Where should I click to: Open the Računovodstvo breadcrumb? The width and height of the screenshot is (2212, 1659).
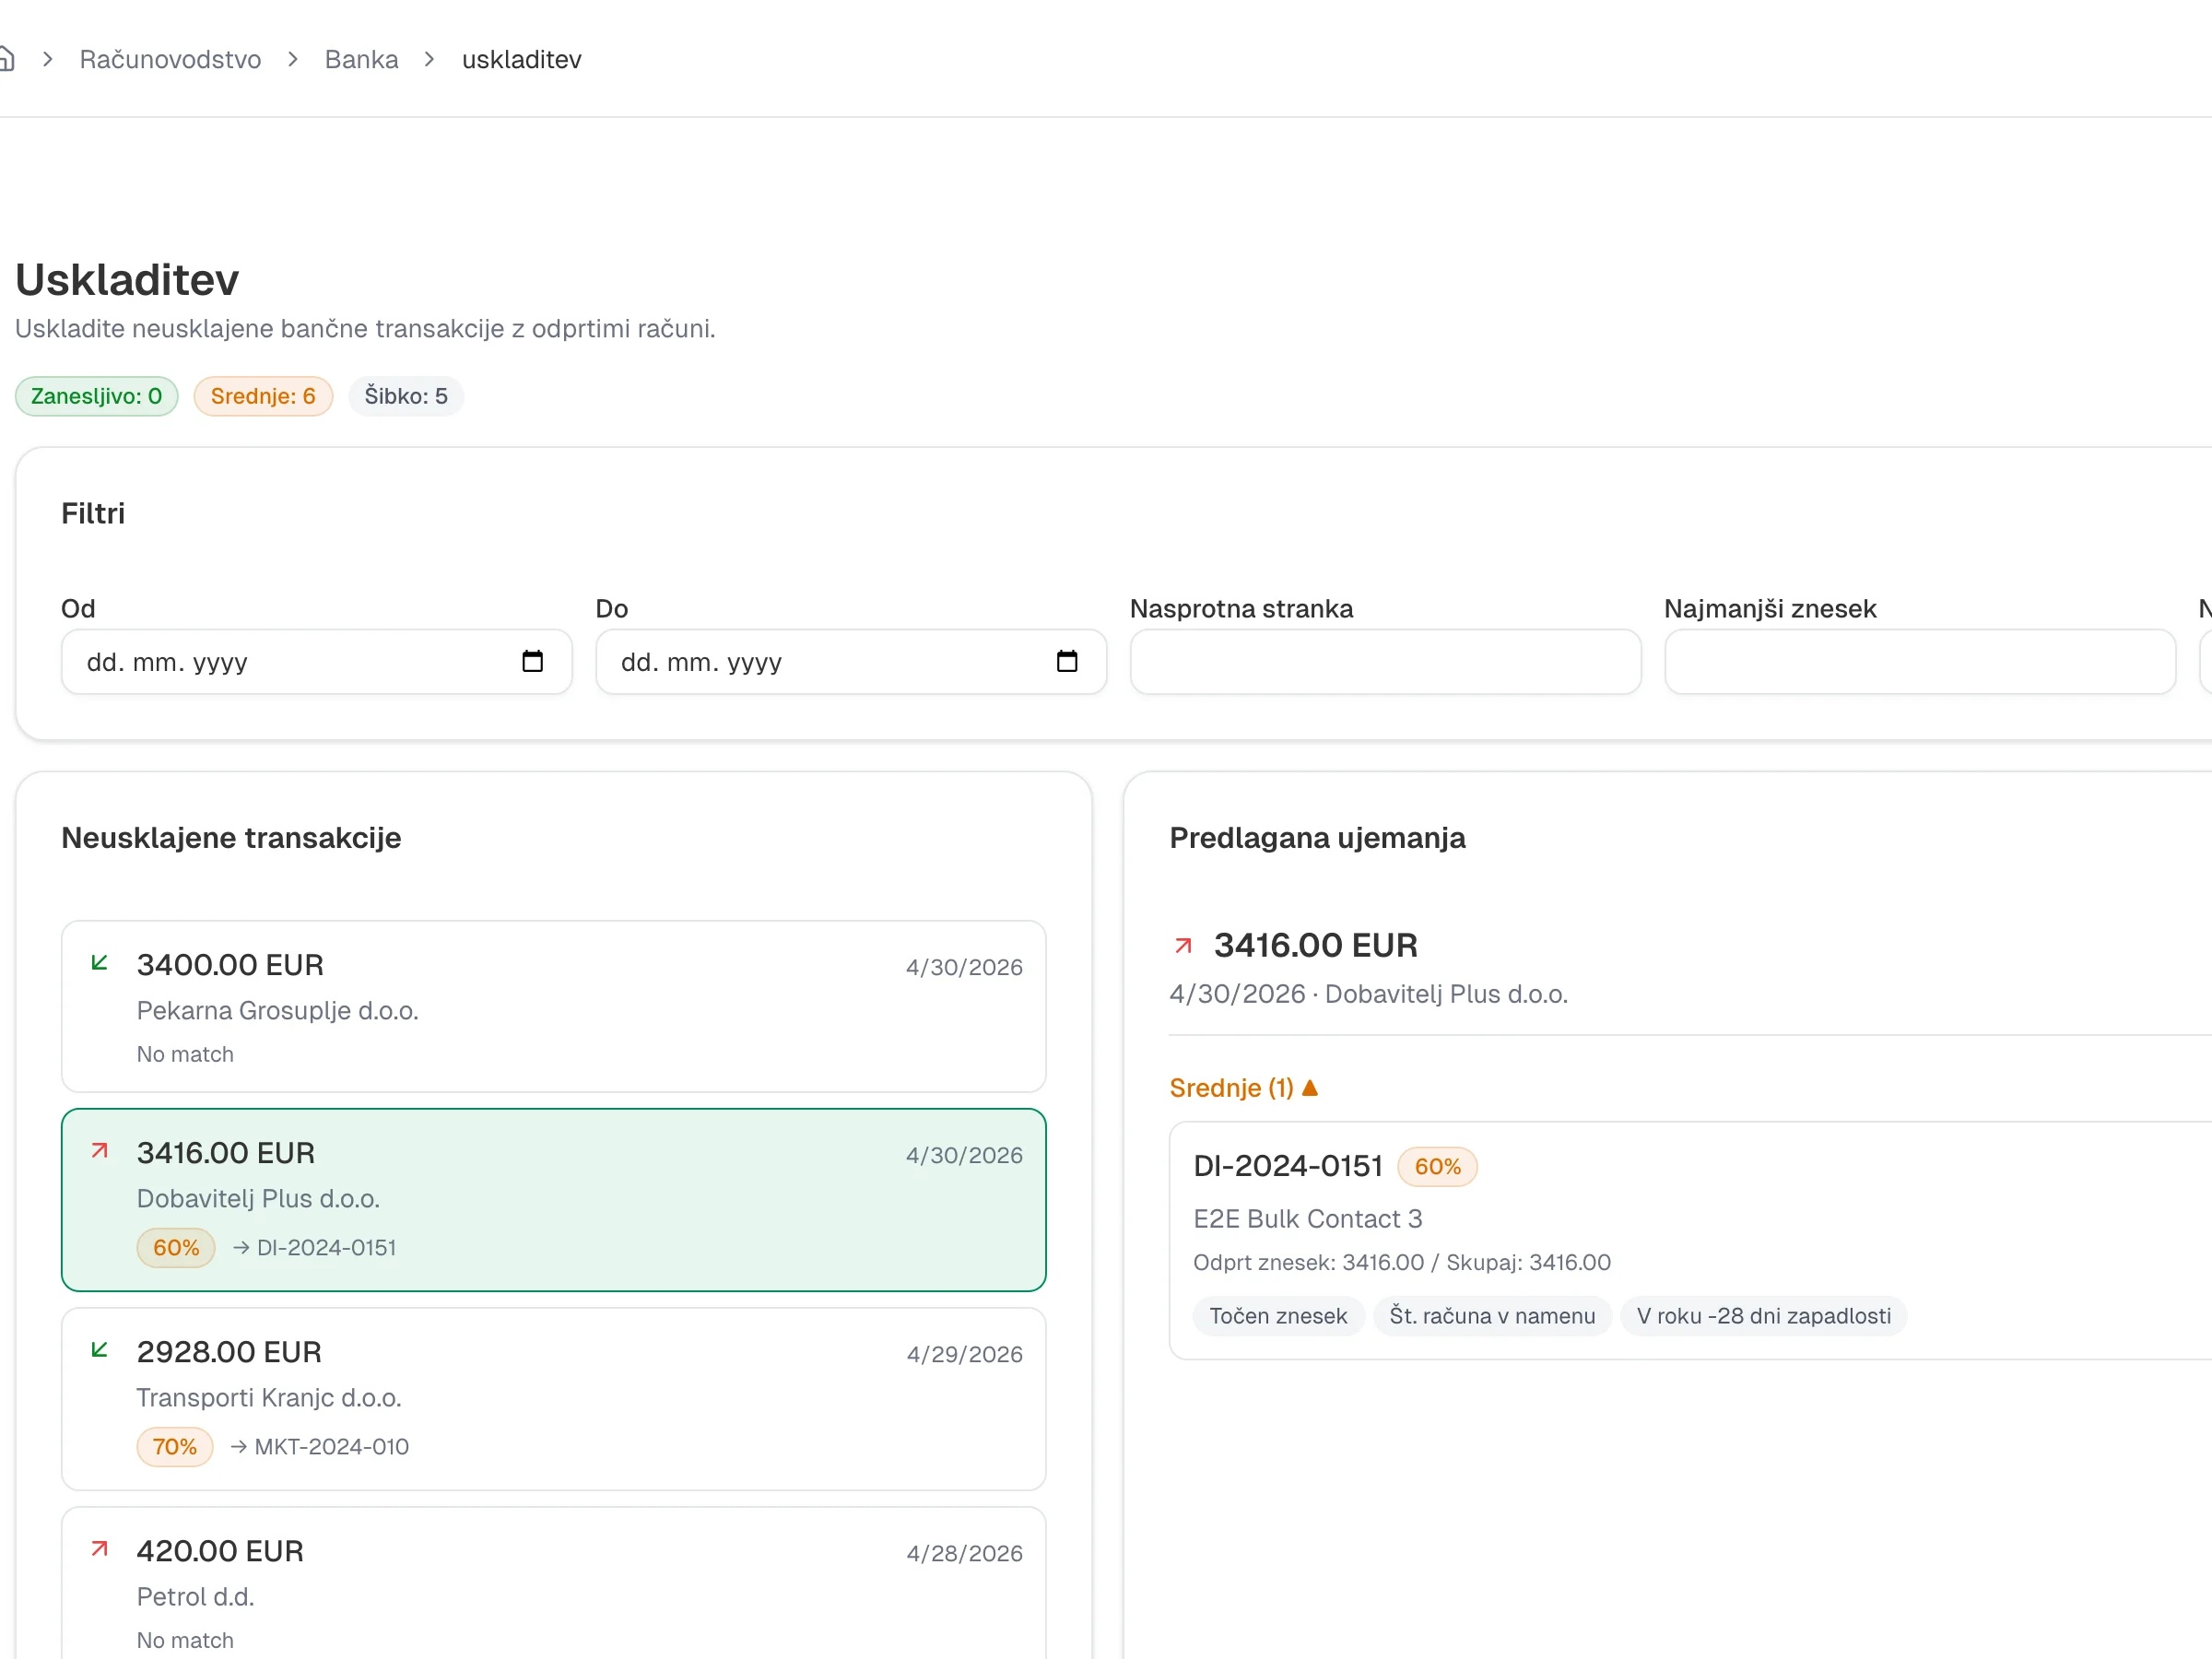coord(170,59)
